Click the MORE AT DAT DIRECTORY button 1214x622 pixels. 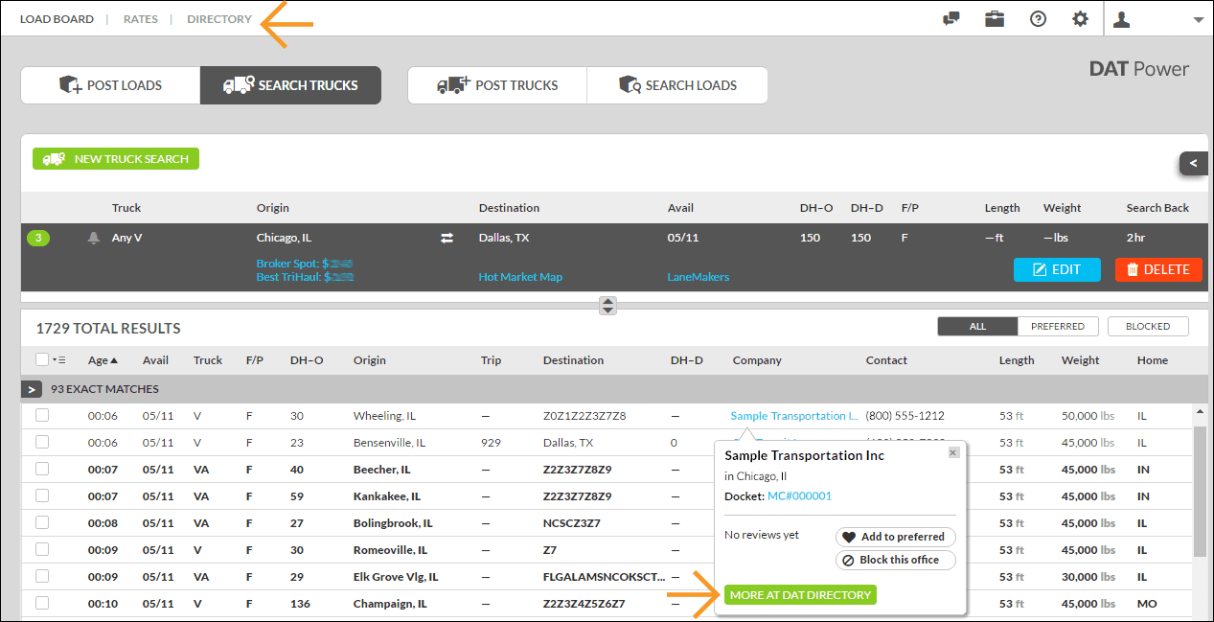click(800, 594)
